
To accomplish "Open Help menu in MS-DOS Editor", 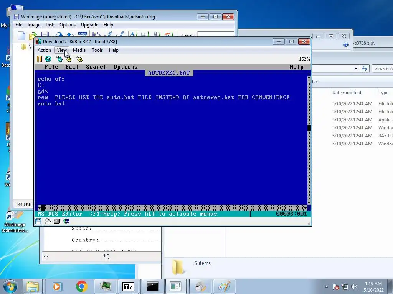I will pyautogui.click(x=297, y=67).
